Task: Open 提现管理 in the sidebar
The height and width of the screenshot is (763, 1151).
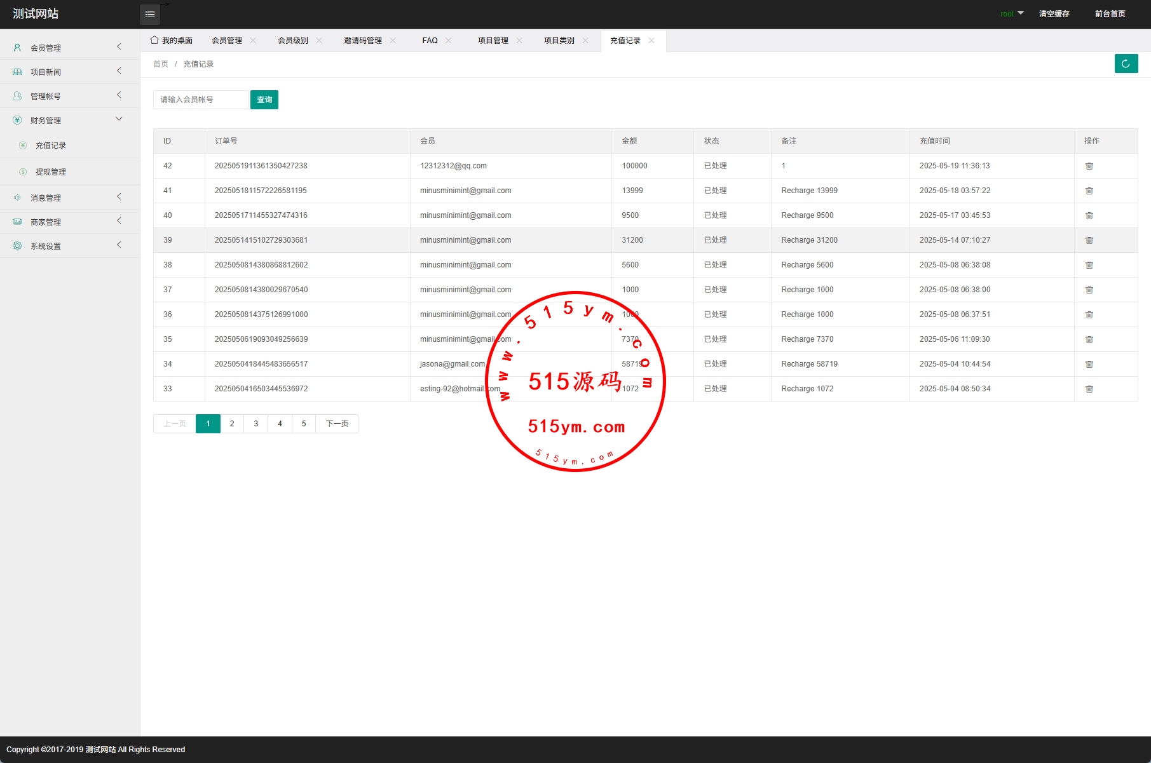Action: point(51,172)
